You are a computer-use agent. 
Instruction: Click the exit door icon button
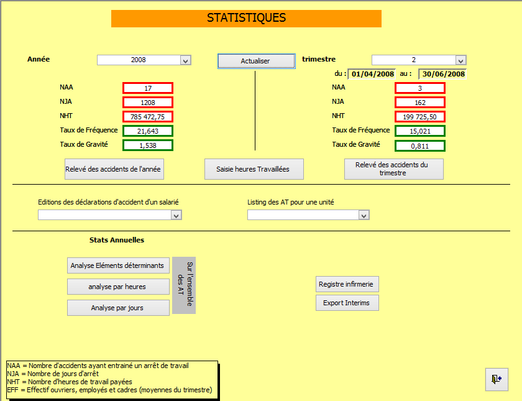tap(497, 379)
